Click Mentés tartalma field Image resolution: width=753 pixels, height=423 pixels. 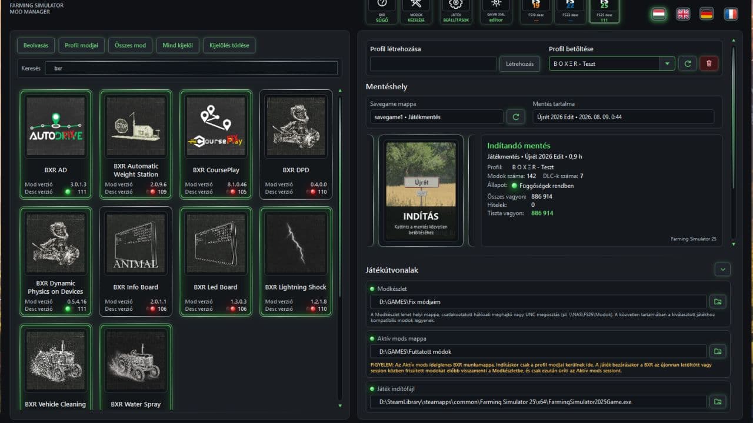[x=623, y=117]
